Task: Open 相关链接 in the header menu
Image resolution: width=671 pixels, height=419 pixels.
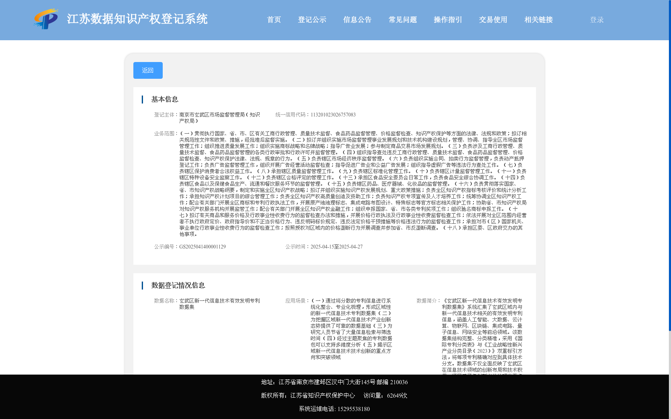Action: click(538, 20)
